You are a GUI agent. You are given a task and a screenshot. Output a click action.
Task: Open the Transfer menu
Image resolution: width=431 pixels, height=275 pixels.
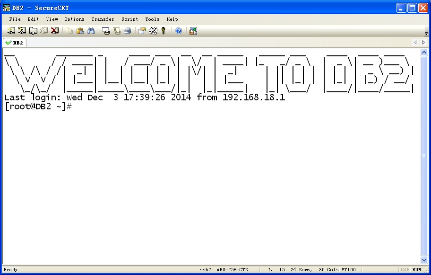click(103, 19)
